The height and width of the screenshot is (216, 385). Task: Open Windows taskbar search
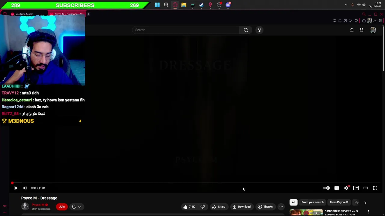166,5
